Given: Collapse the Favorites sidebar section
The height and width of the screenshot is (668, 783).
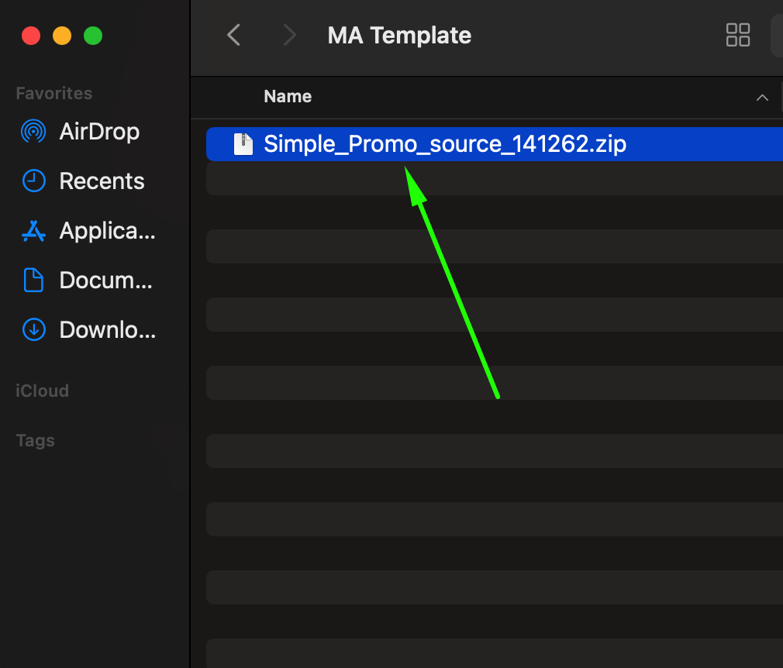Looking at the screenshot, I should 54,93.
